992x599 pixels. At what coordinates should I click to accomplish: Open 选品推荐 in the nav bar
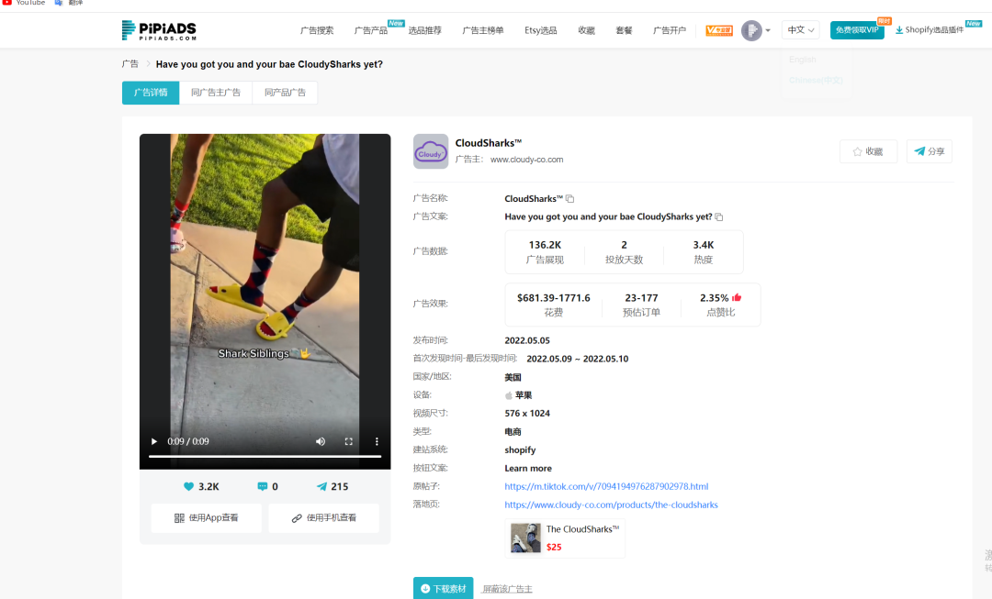point(424,30)
